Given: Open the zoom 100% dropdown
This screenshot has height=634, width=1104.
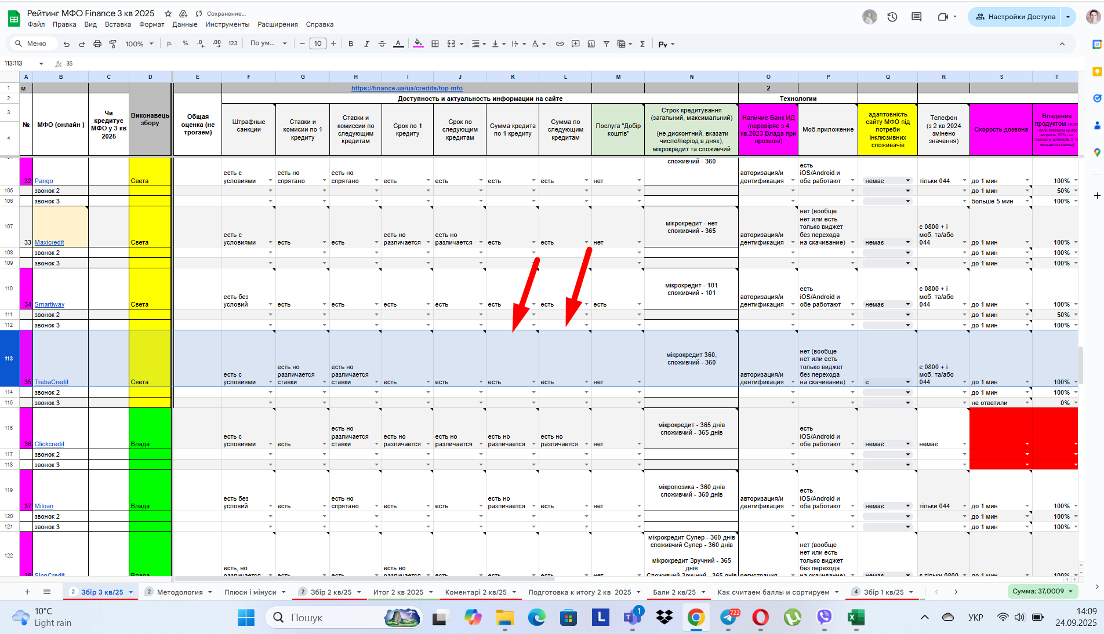Looking at the screenshot, I should [x=140, y=44].
